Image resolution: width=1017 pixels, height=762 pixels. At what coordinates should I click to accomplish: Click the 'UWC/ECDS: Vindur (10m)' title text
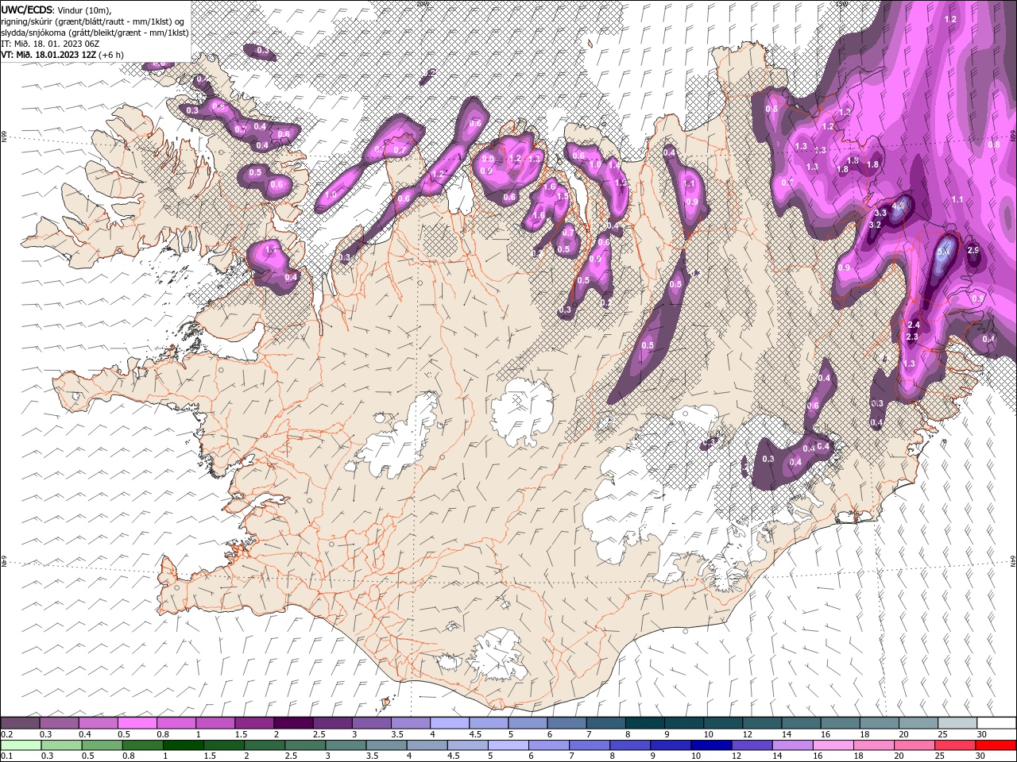click(x=56, y=9)
